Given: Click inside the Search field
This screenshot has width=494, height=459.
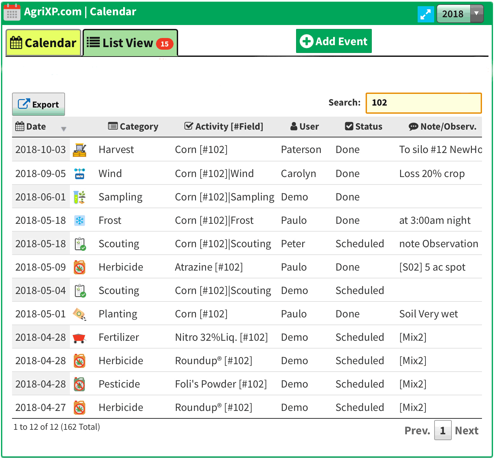Looking at the screenshot, I should 423,103.
